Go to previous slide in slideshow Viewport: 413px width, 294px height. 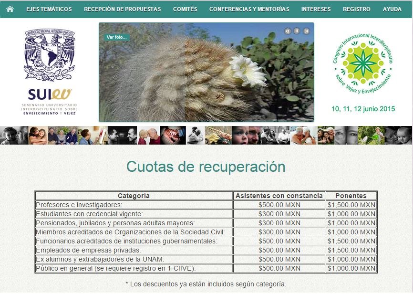(288, 31)
